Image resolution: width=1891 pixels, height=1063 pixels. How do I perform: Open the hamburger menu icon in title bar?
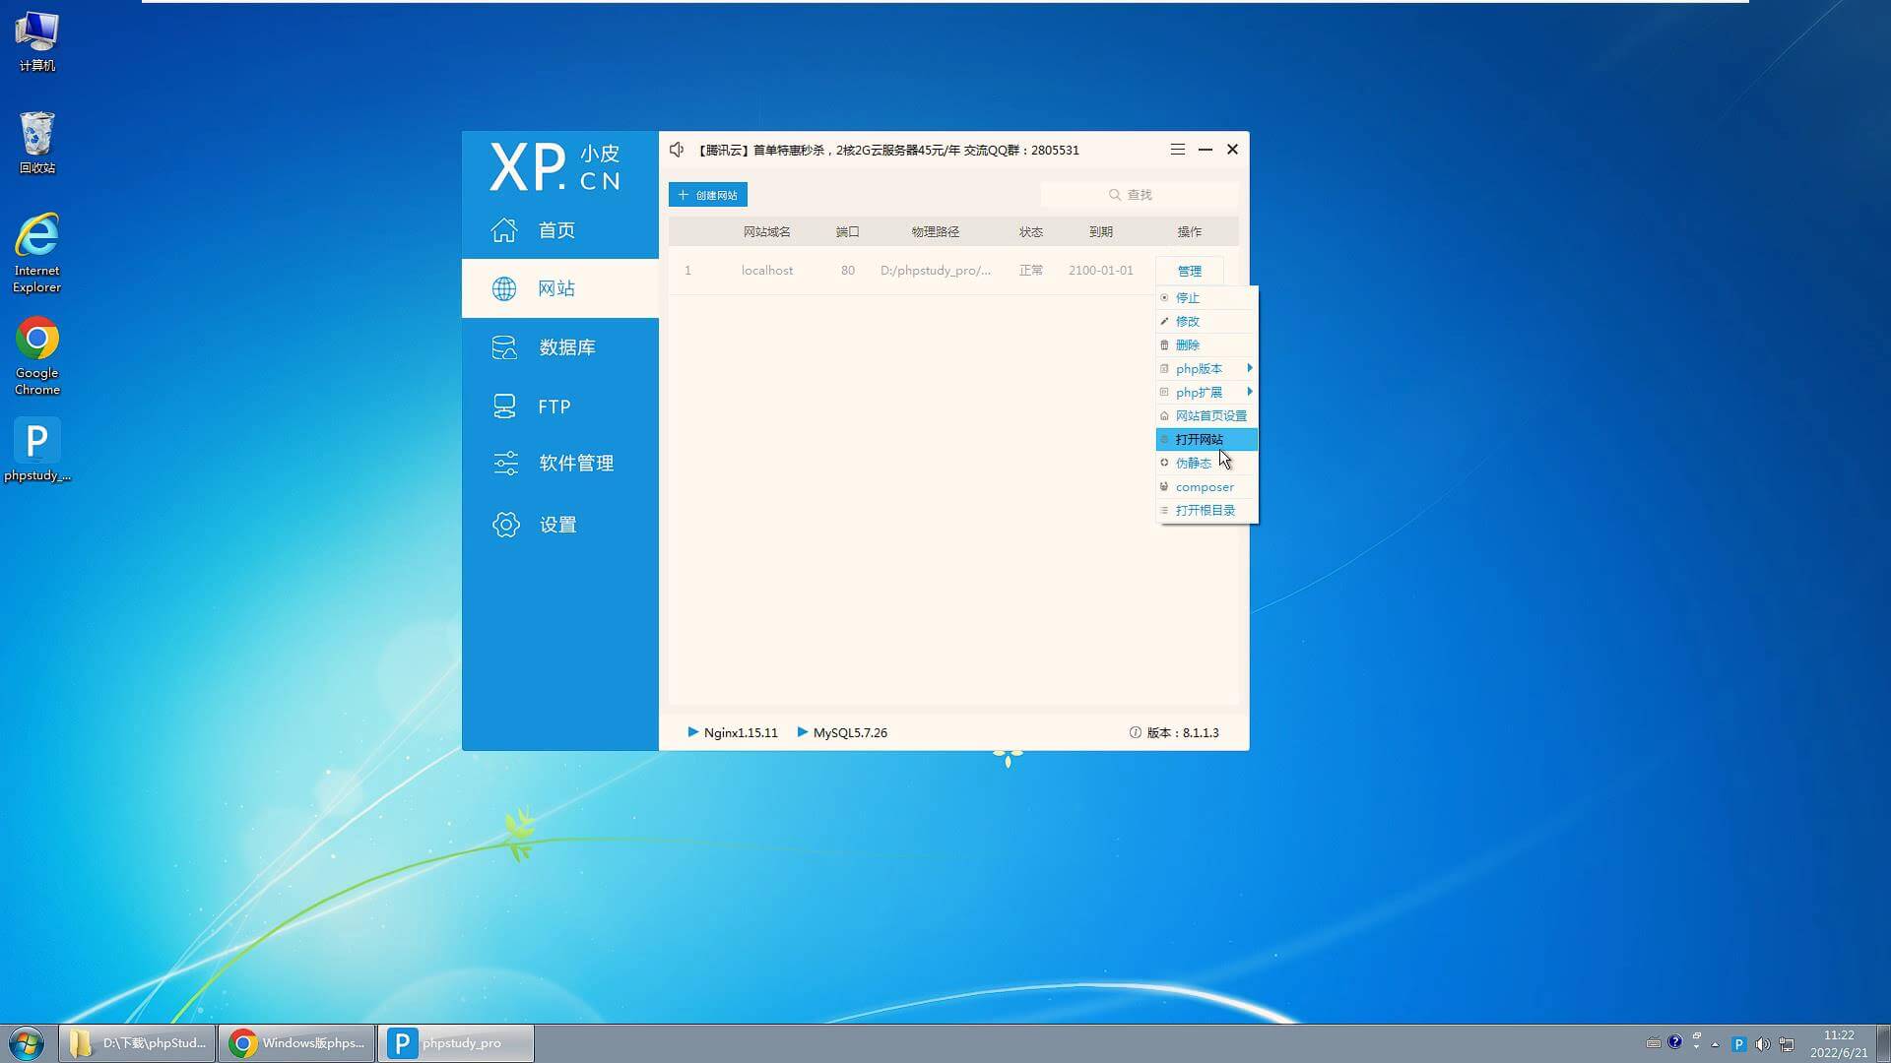click(1177, 150)
